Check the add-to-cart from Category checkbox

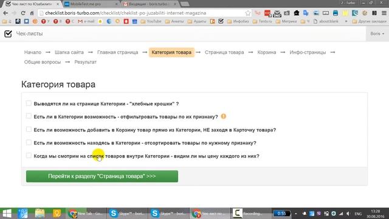(29, 129)
